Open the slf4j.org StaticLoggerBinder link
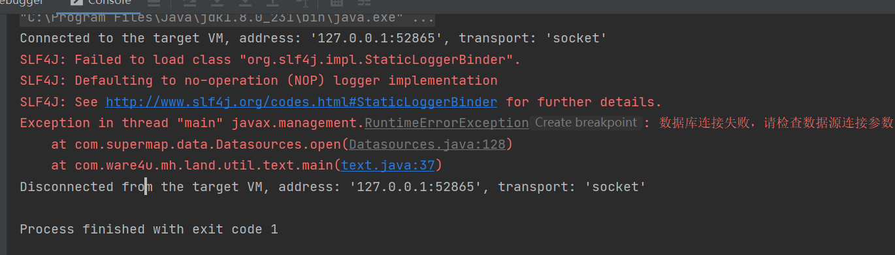Viewport: 895px width, 255px height. tap(301, 102)
